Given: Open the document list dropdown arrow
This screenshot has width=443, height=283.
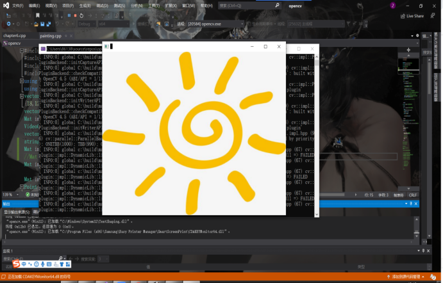Looking at the screenshot, I should pos(412,36).
